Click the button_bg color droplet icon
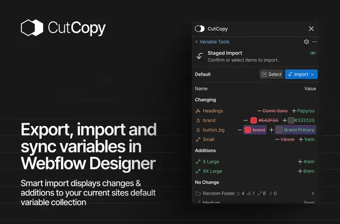 point(198,130)
